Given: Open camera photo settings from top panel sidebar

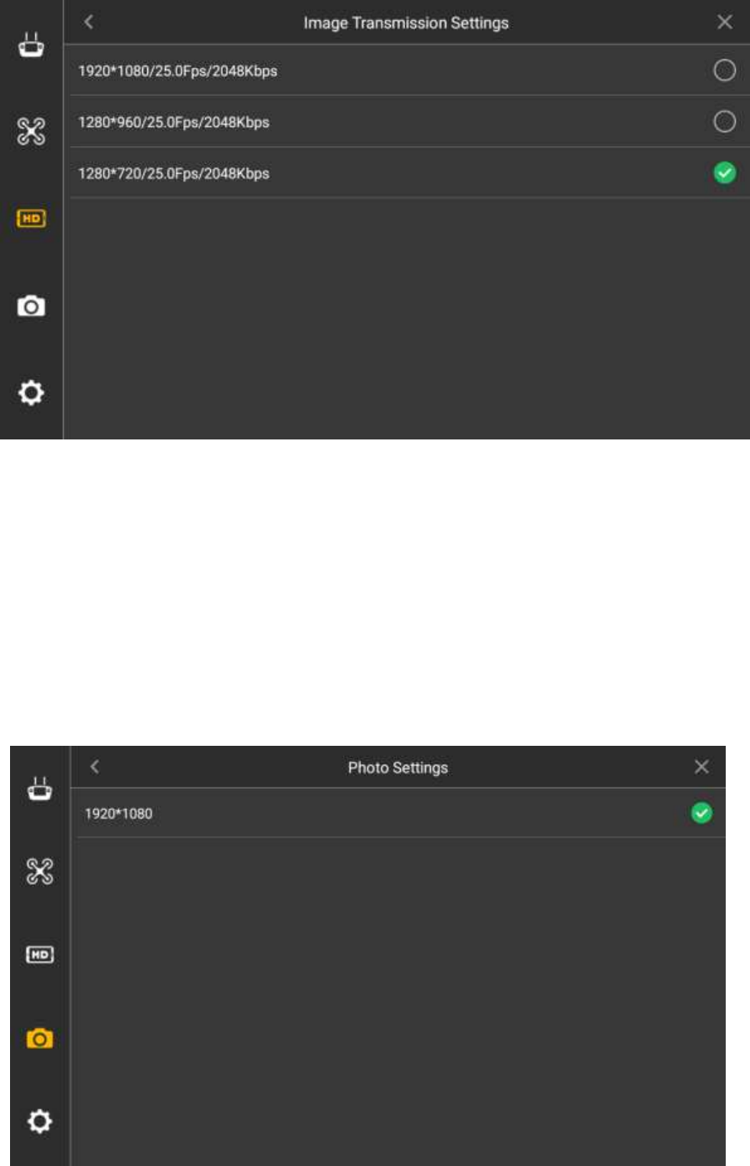Looking at the screenshot, I should click(31, 306).
